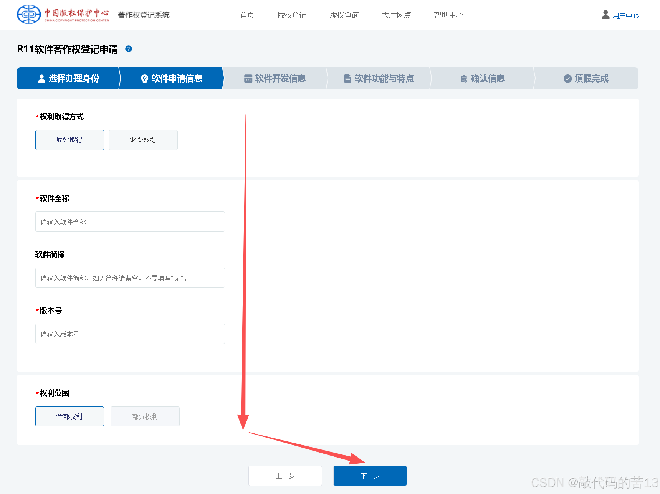Go to 首页 in top navigation
Screen dimensions: 660x494
[x=247, y=15]
